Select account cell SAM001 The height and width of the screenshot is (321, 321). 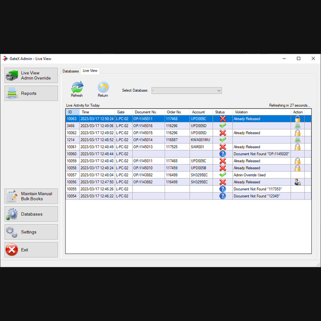coord(201,147)
